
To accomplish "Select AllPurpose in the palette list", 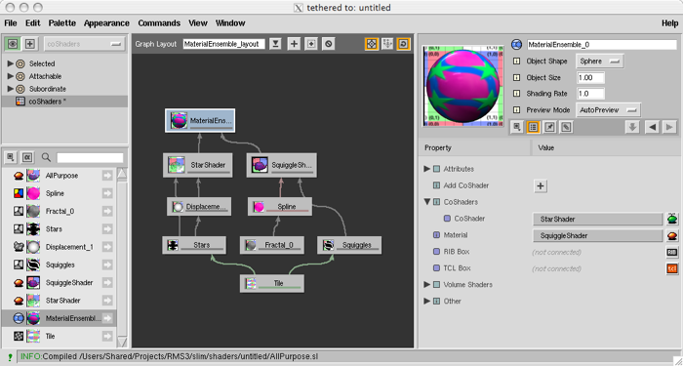I will click(x=59, y=176).
